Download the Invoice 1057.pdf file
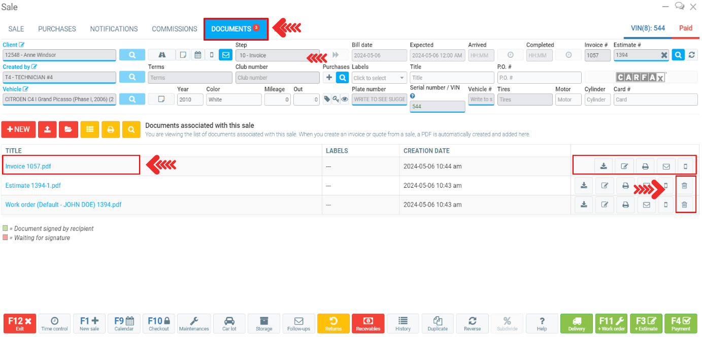Image resolution: width=702 pixels, height=337 pixels. [x=604, y=166]
